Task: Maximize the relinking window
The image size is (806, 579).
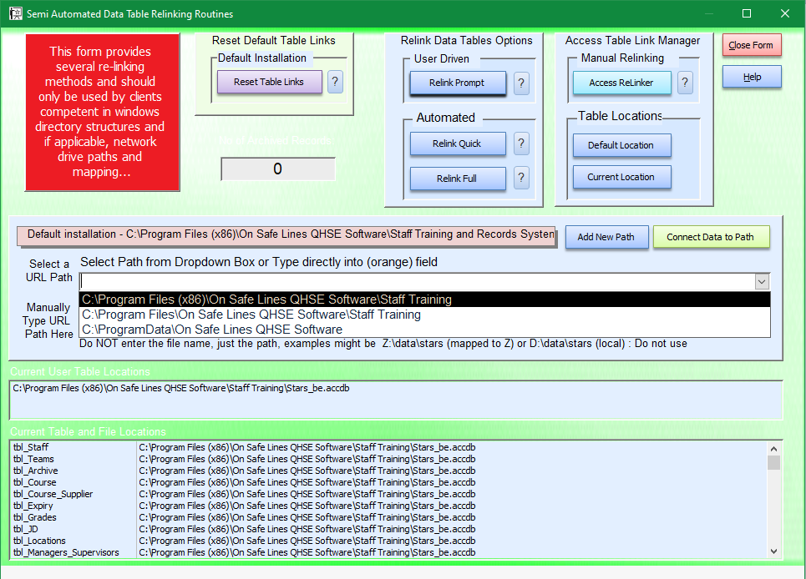Action: pos(747,14)
